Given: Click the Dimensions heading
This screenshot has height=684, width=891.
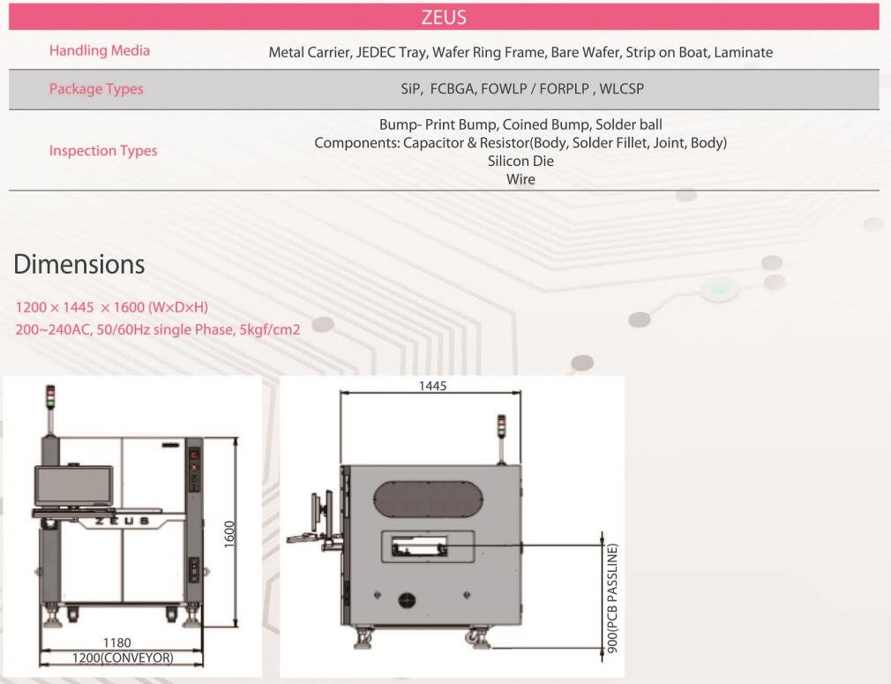Looking at the screenshot, I should tap(79, 265).
